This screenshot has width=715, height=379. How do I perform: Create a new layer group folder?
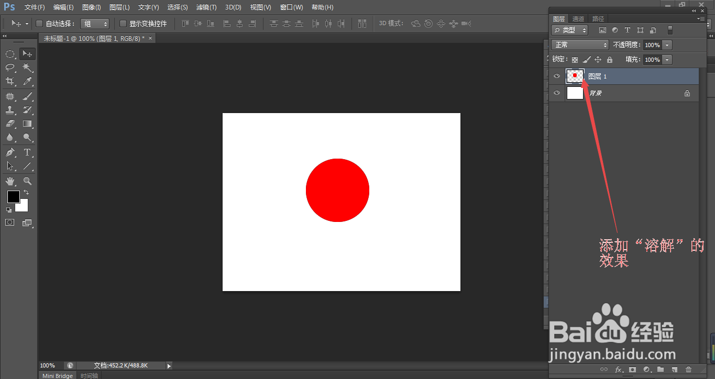pyautogui.click(x=661, y=370)
